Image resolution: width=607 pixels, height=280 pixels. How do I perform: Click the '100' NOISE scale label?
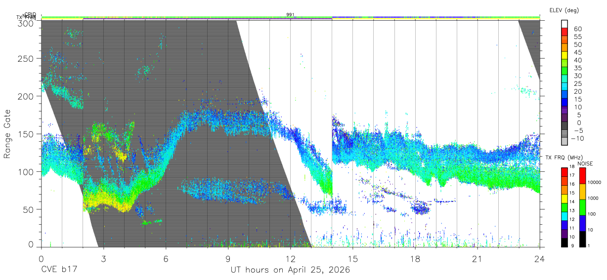592,214
